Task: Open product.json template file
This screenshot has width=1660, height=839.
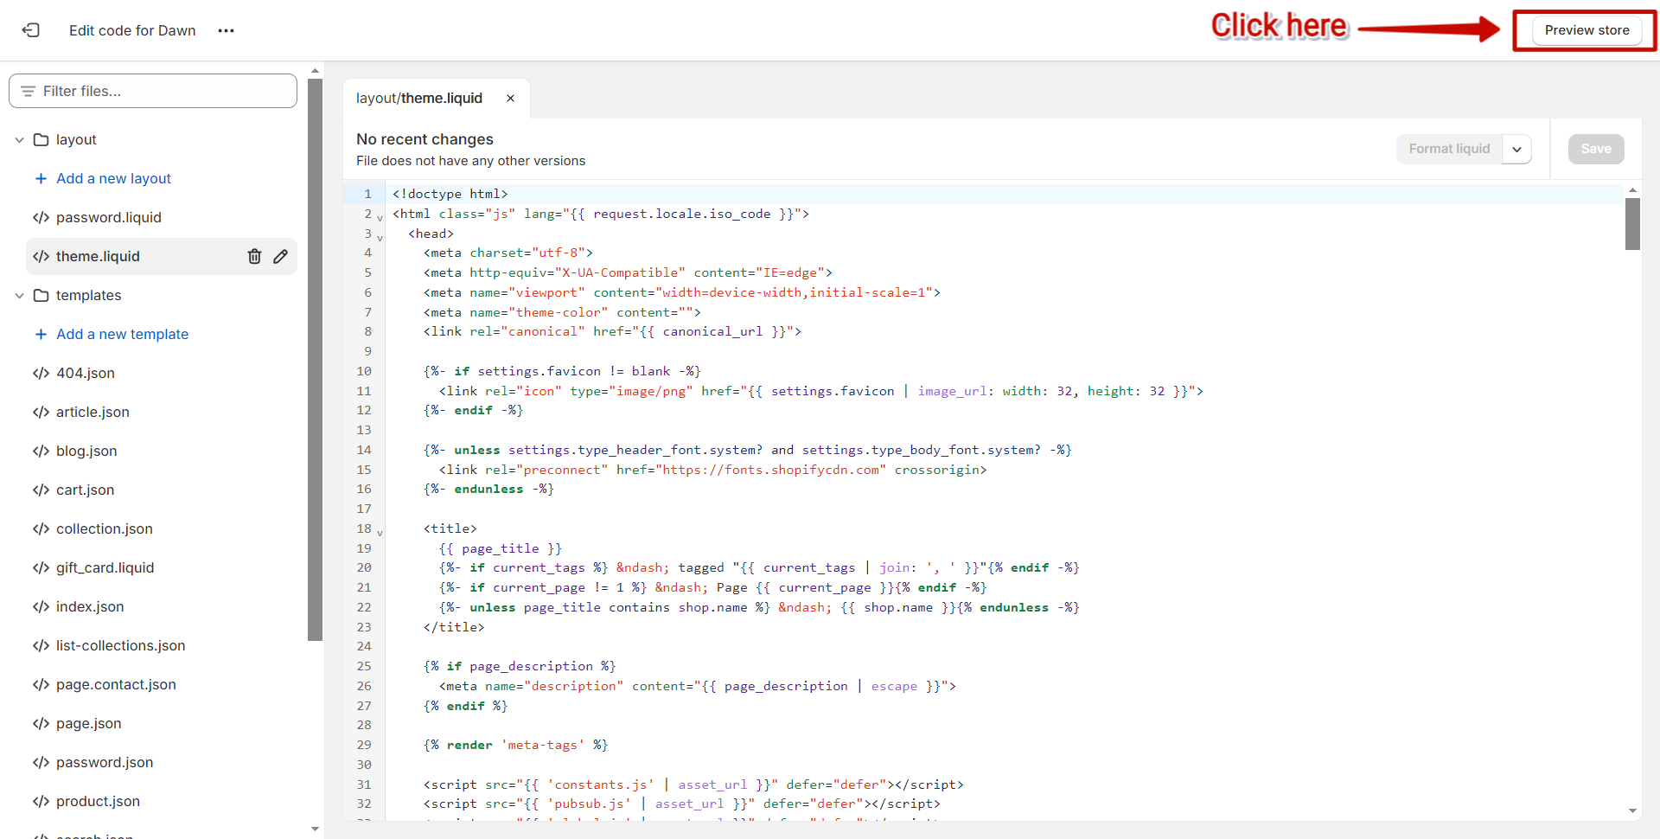Action: tap(98, 801)
